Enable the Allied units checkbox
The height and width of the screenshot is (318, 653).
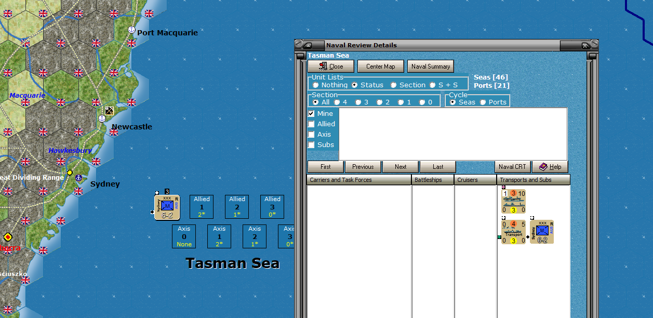click(x=312, y=124)
